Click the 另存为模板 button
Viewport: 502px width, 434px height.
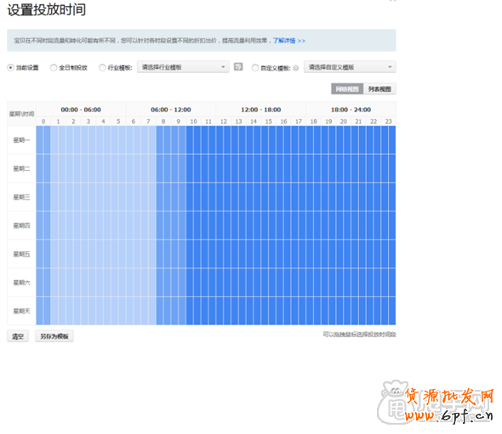coord(54,336)
